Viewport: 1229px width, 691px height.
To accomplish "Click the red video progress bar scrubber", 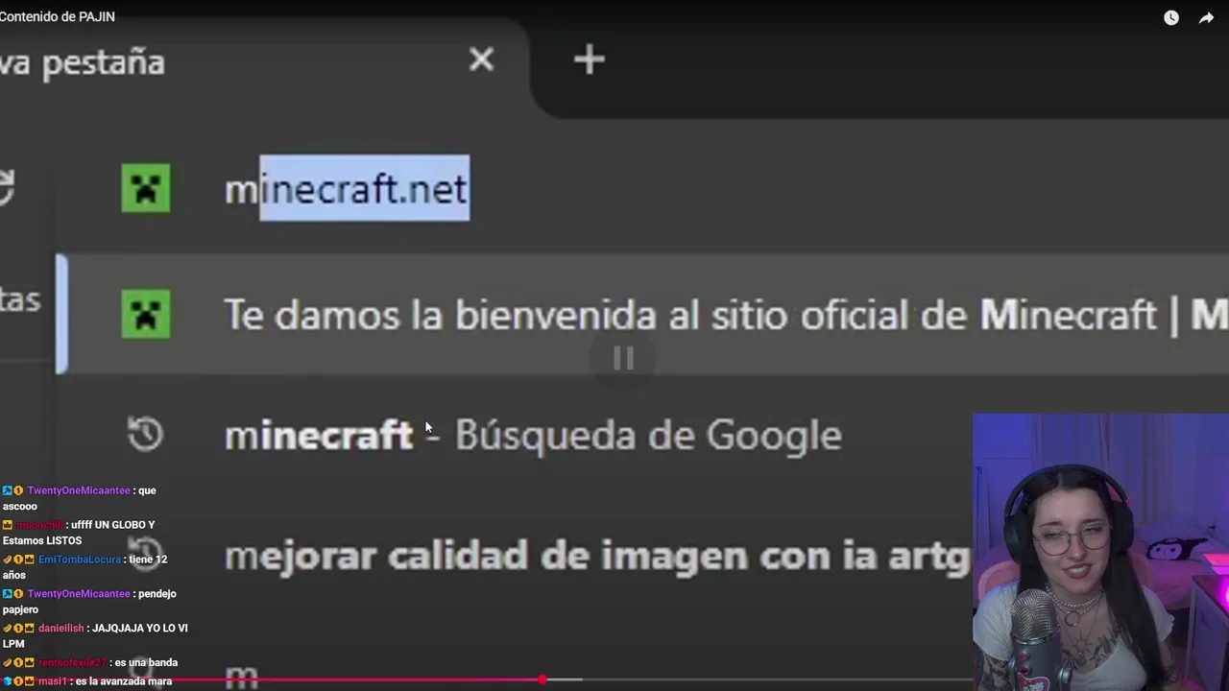I will coord(542,679).
